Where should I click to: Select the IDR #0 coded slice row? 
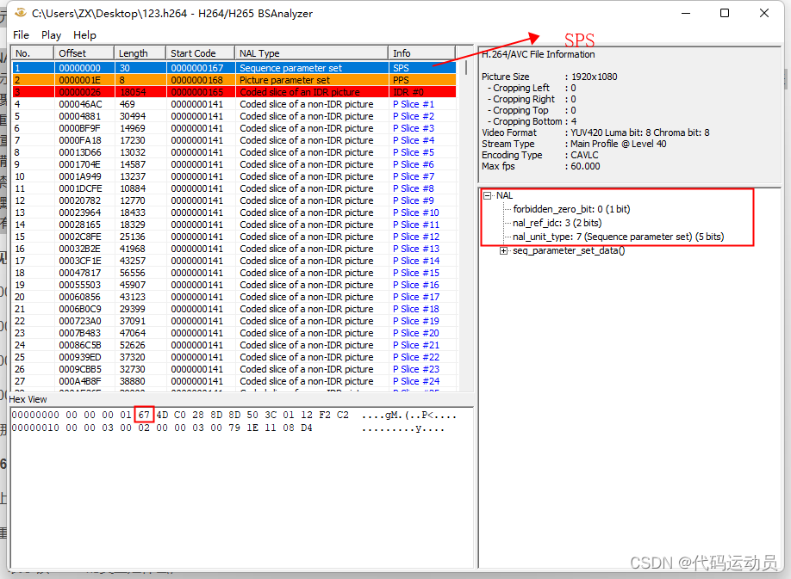258,91
